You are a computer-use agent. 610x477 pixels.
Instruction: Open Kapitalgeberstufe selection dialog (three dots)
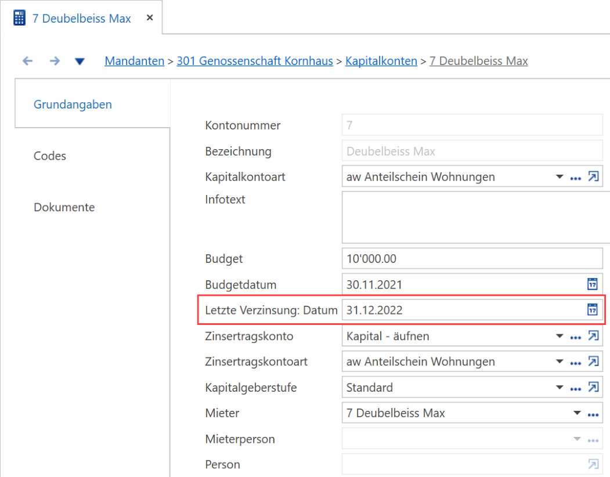(576, 389)
